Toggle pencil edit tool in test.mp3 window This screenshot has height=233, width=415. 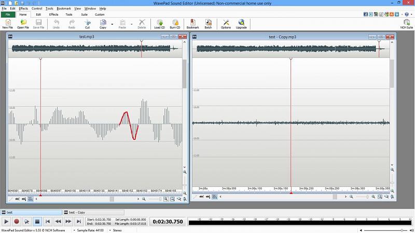(11, 199)
